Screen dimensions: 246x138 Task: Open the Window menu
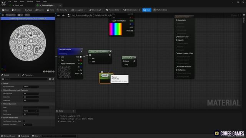(30, 2)
